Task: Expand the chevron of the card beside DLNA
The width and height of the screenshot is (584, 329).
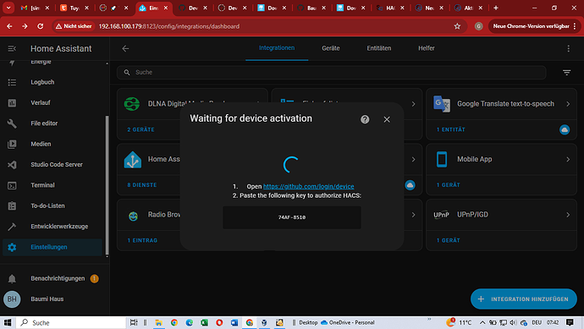Action: [413, 104]
